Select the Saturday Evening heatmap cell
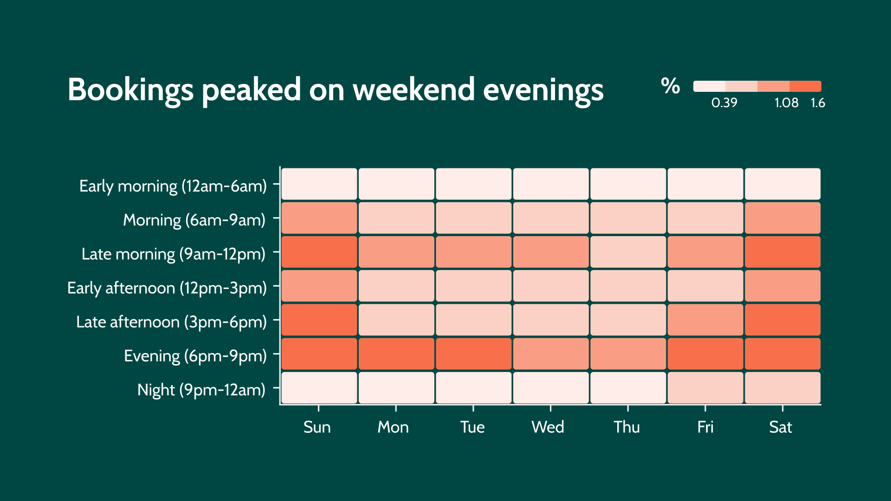 pyautogui.click(x=782, y=354)
